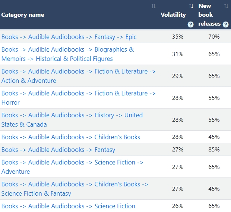The width and height of the screenshot is (231, 212).
Task: Open Children's Books Science Fiction & Fantasy link
Action: (x=75, y=189)
